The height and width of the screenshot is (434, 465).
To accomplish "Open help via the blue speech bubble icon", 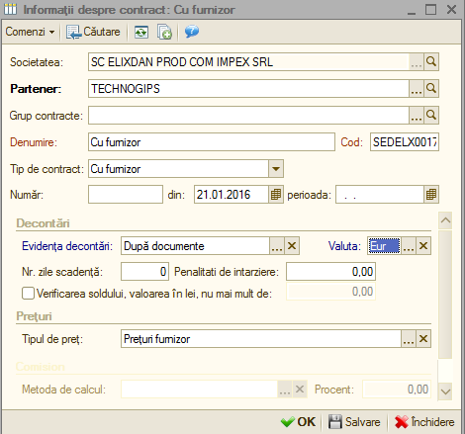I will point(192,32).
